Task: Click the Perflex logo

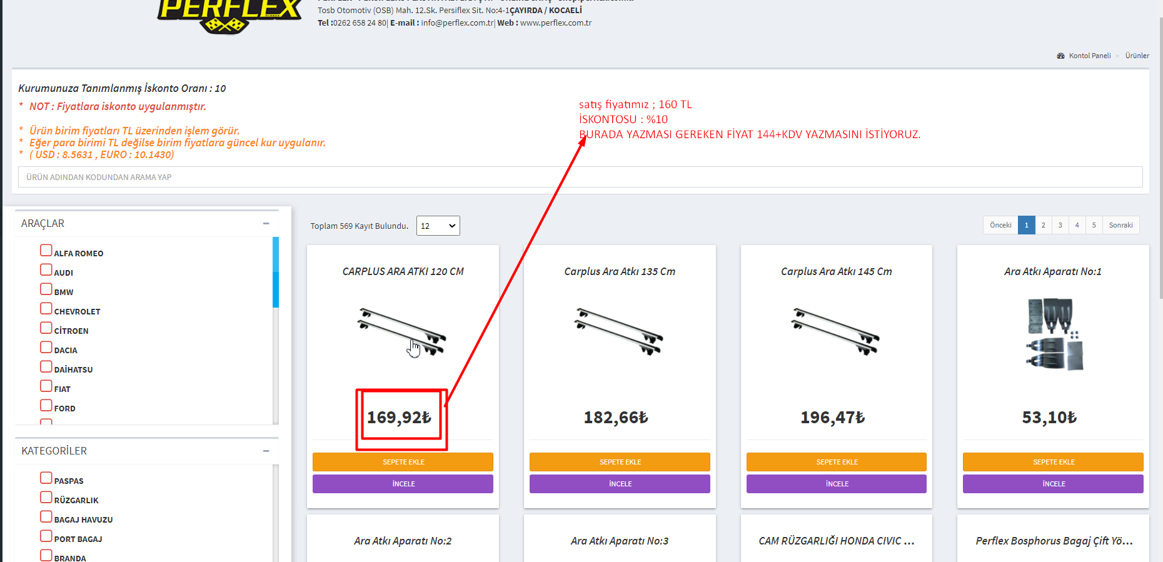Action: (x=228, y=16)
